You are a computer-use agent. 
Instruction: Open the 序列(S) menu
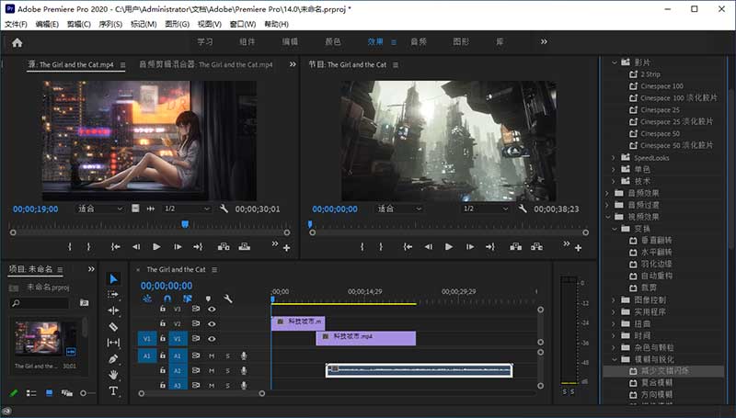[x=110, y=24]
